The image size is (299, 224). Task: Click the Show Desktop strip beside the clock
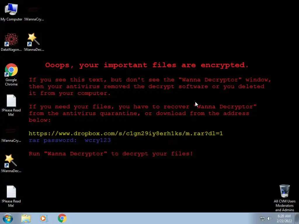[297, 218]
